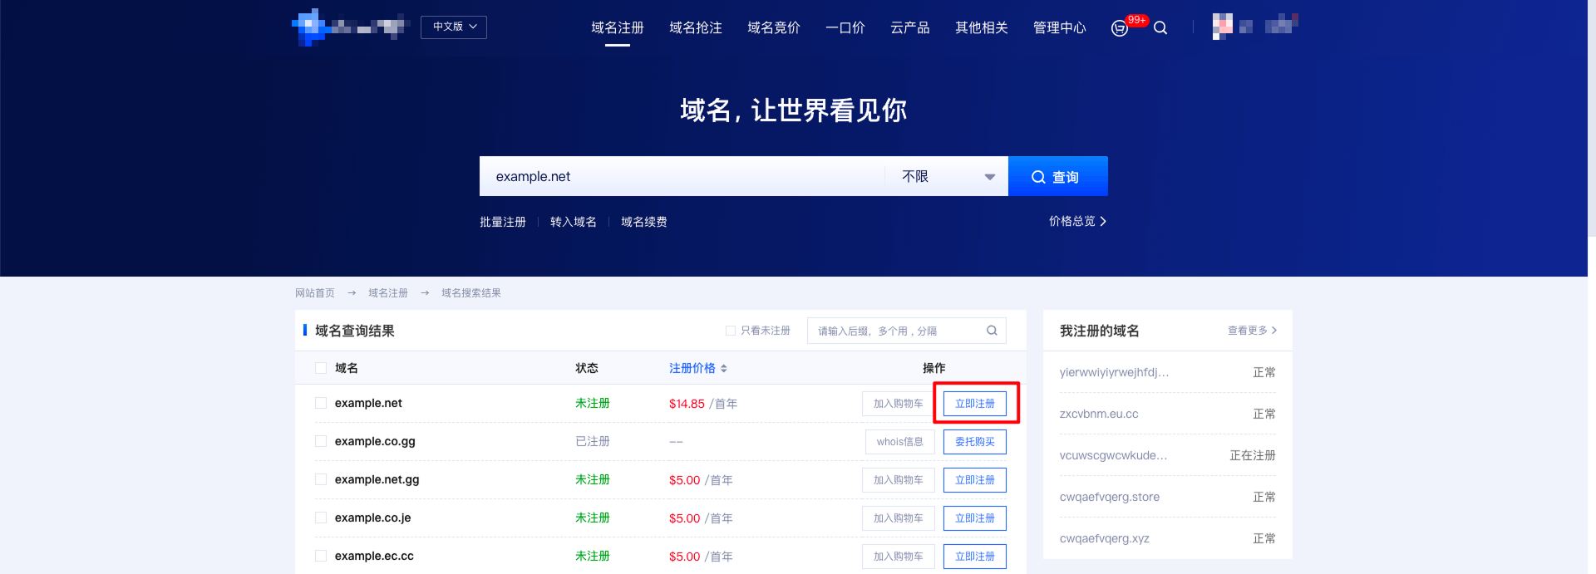This screenshot has width=1596, height=574.
Task: Sort by 注册价格 column arrows
Action: tap(723, 368)
